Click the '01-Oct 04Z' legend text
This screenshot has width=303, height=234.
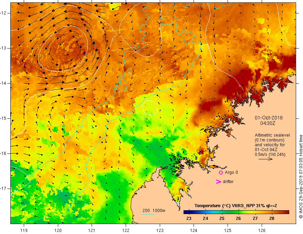[266, 150]
